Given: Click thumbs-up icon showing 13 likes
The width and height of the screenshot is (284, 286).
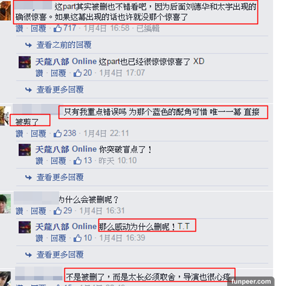Looking at the screenshot, I should pos(78,161).
